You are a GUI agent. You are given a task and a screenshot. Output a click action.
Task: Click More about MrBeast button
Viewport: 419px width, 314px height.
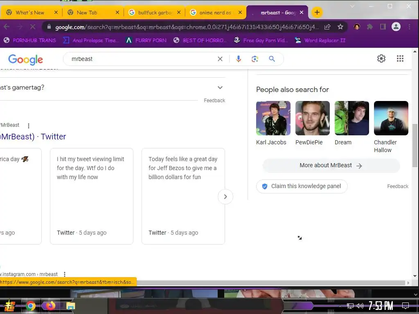click(x=331, y=166)
